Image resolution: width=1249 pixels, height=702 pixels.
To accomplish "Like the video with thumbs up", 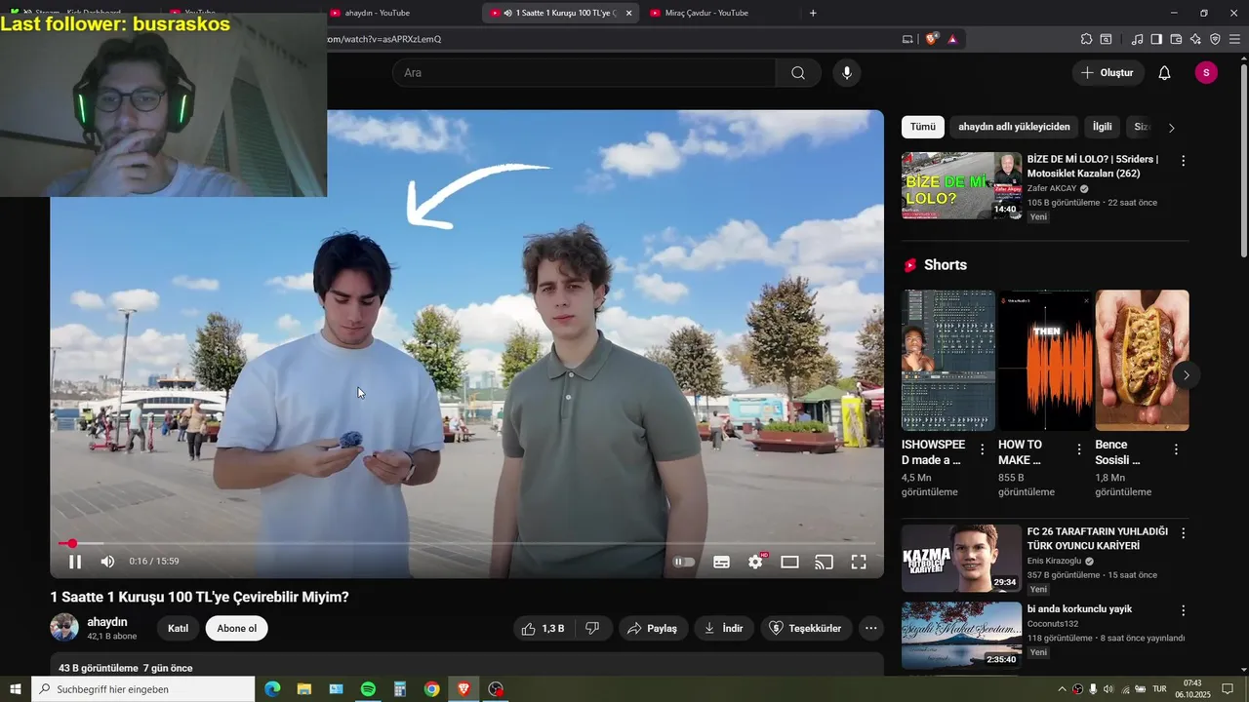I will click(x=544, y=629).
